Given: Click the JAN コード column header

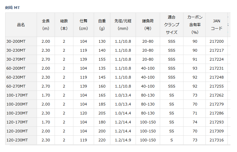Looking at the screenshot, I should (216, 25).
